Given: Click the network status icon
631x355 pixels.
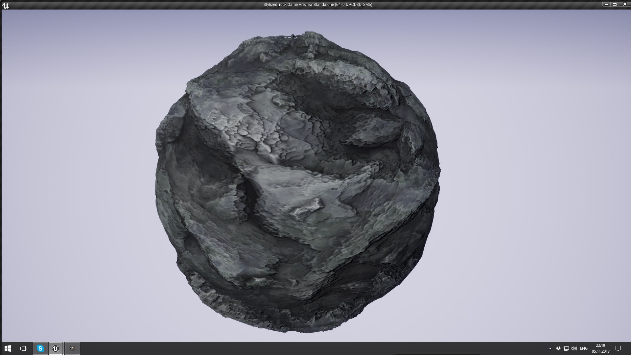Looking at the screenshot, I should [566, 348].
